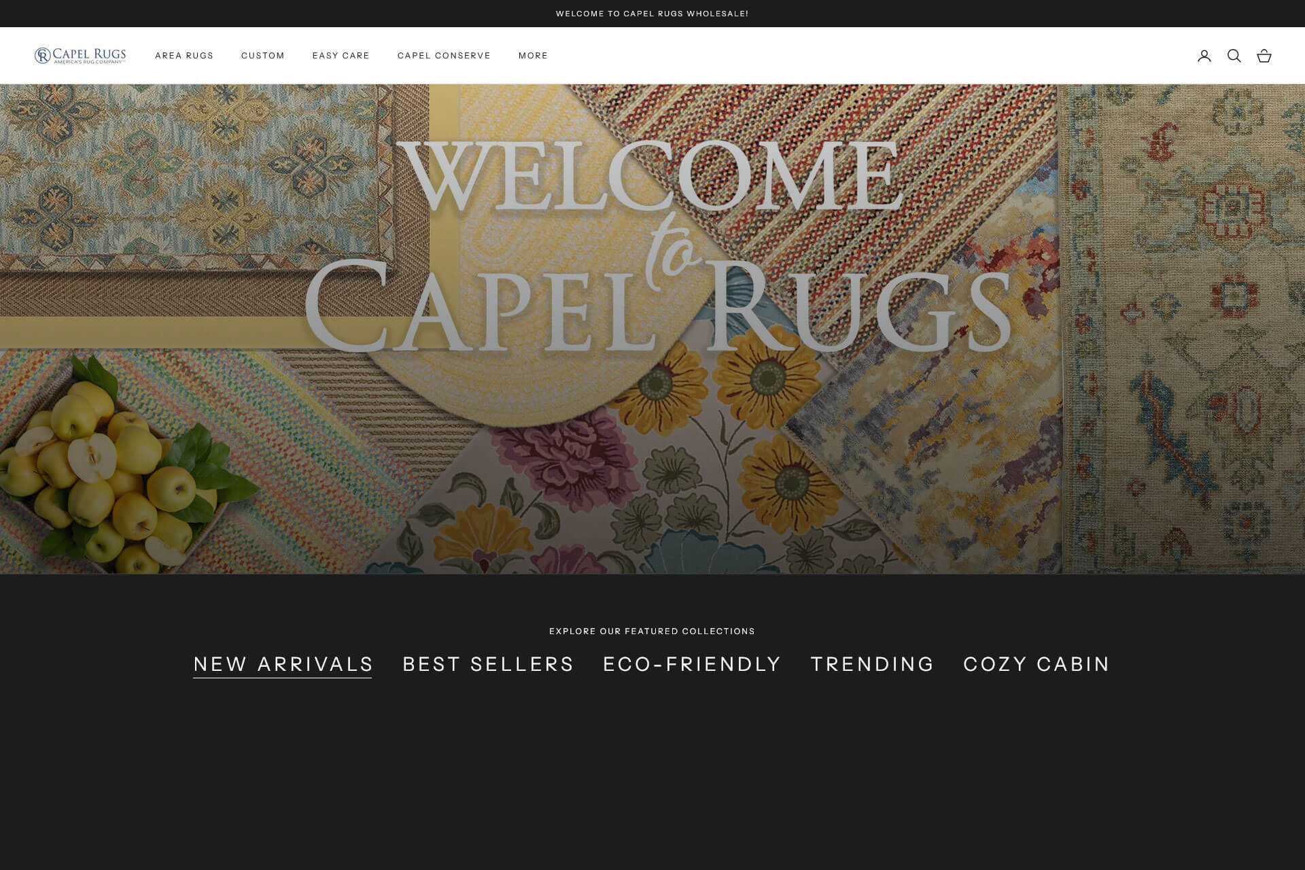Image resolution: width=1305 pixels, height=870 pixels.
Task: Open the shopping cart basket icon
Action: pyautogui.click(x=1264, y=56)
